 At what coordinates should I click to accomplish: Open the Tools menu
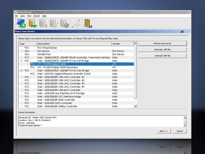coord(23,16)
